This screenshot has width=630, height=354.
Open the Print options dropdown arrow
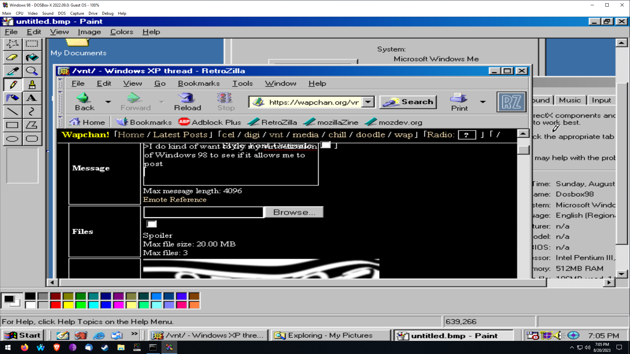click(483, 102)
